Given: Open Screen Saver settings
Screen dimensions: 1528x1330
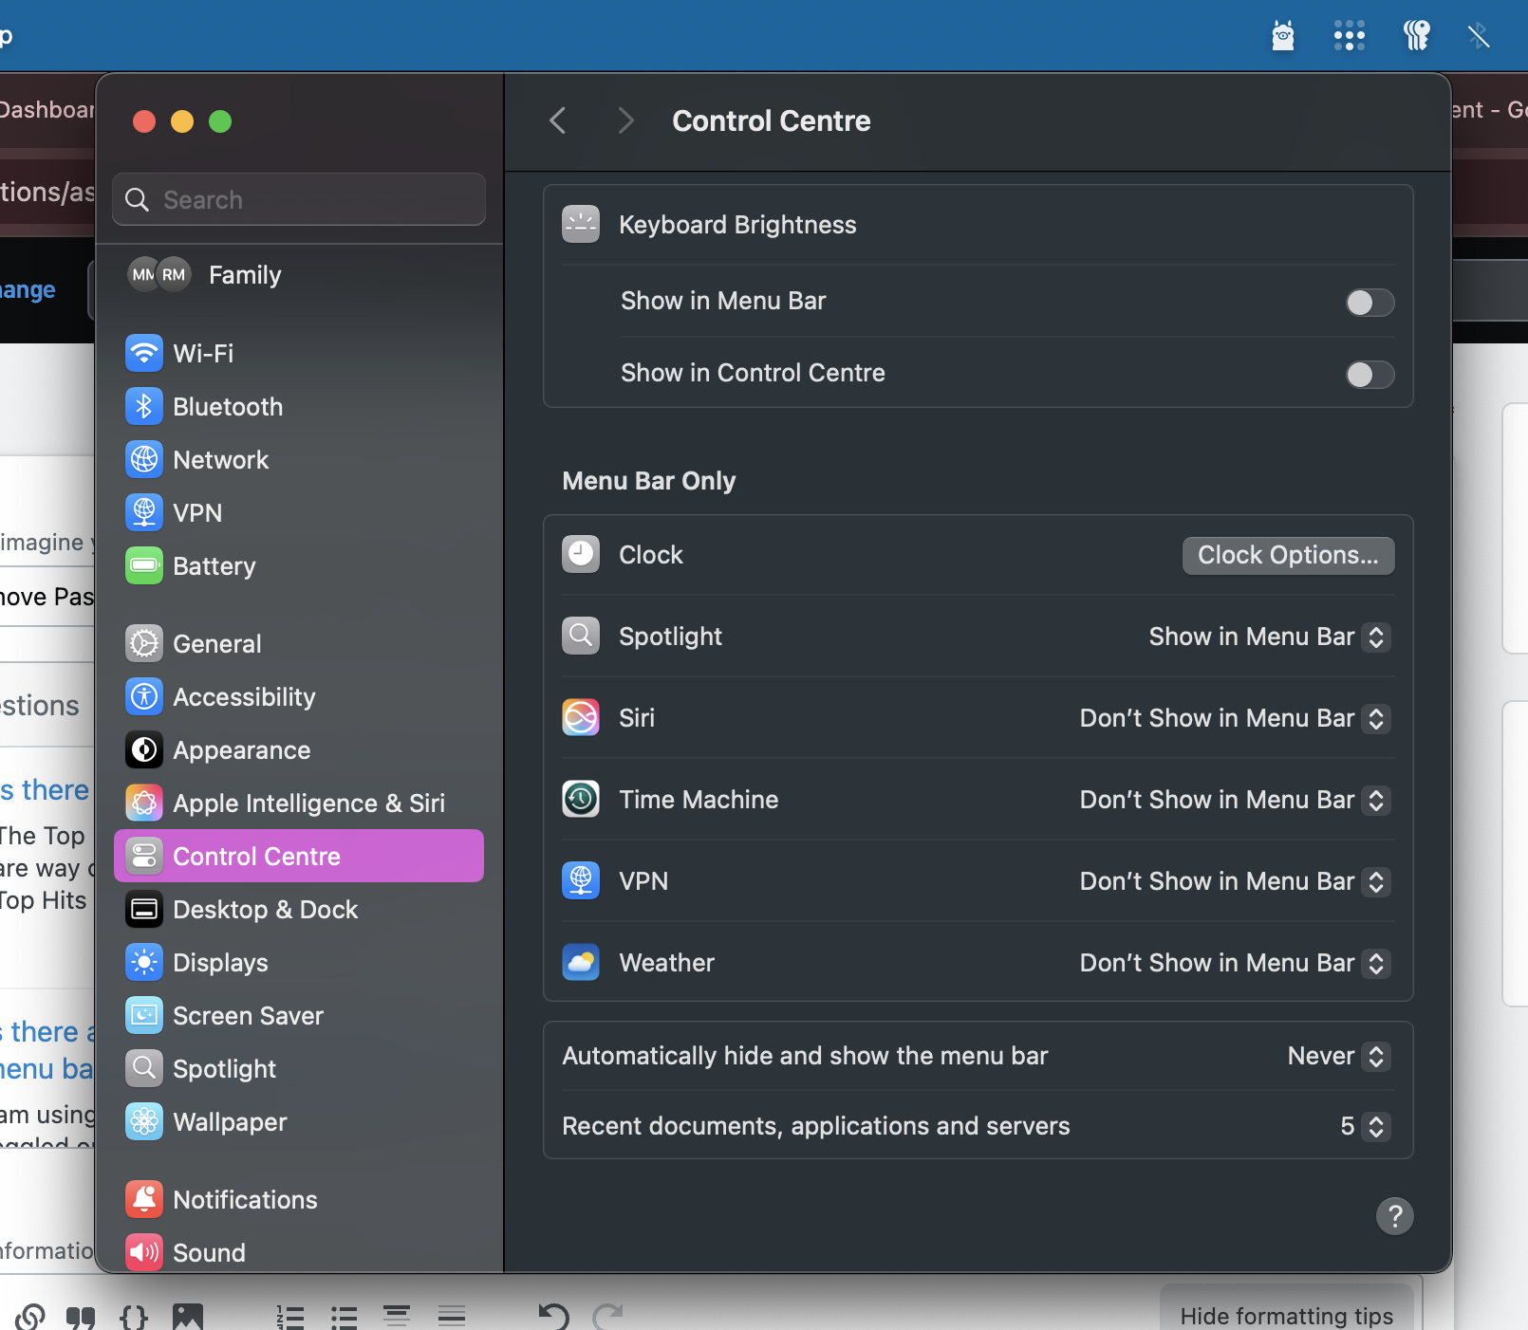Looking at the screenshot, I should [x=299, y=1016].
